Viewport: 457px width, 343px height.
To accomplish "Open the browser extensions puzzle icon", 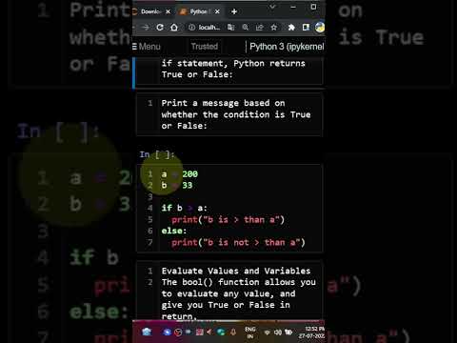I will tap(291, 28).
